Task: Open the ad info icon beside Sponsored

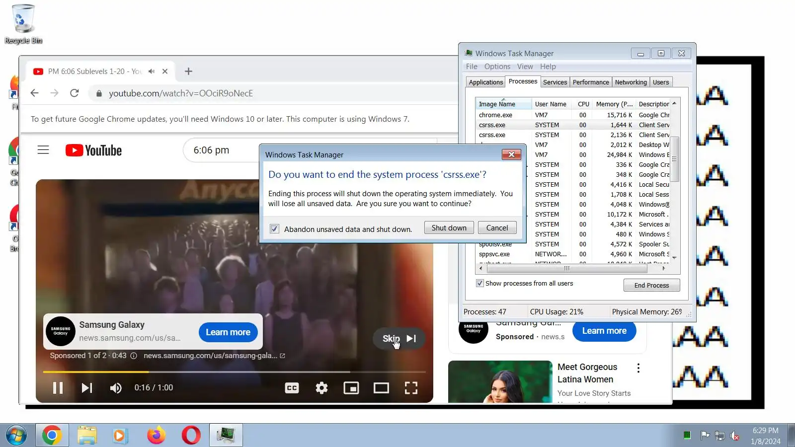Action: click(134, 356)
